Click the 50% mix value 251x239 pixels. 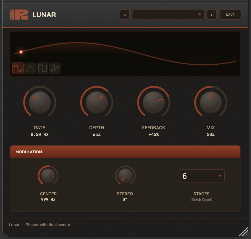point(211,135)
